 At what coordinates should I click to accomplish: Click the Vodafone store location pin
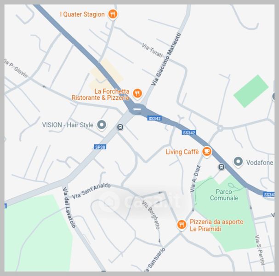tap(238, 162)
